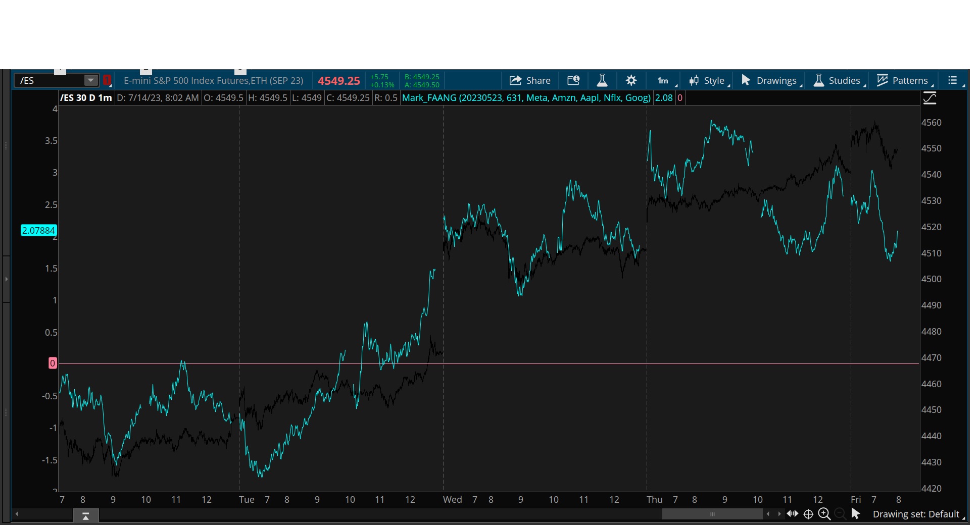Viewport: 977px width, 527px height.
Task: Click the small scroll-right arrow near scrollbar
Action: coord(779,514)
